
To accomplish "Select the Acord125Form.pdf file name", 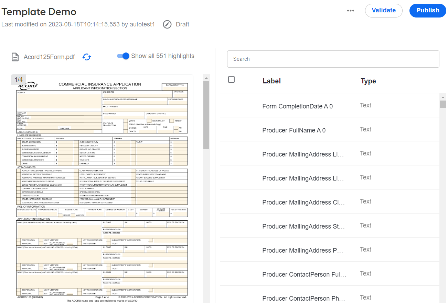I will pyautogui.click(x=49, y=57).
